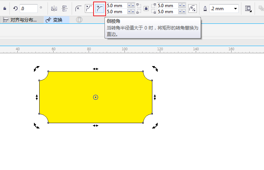Click the top-right rotation handle of the shape

155,68
